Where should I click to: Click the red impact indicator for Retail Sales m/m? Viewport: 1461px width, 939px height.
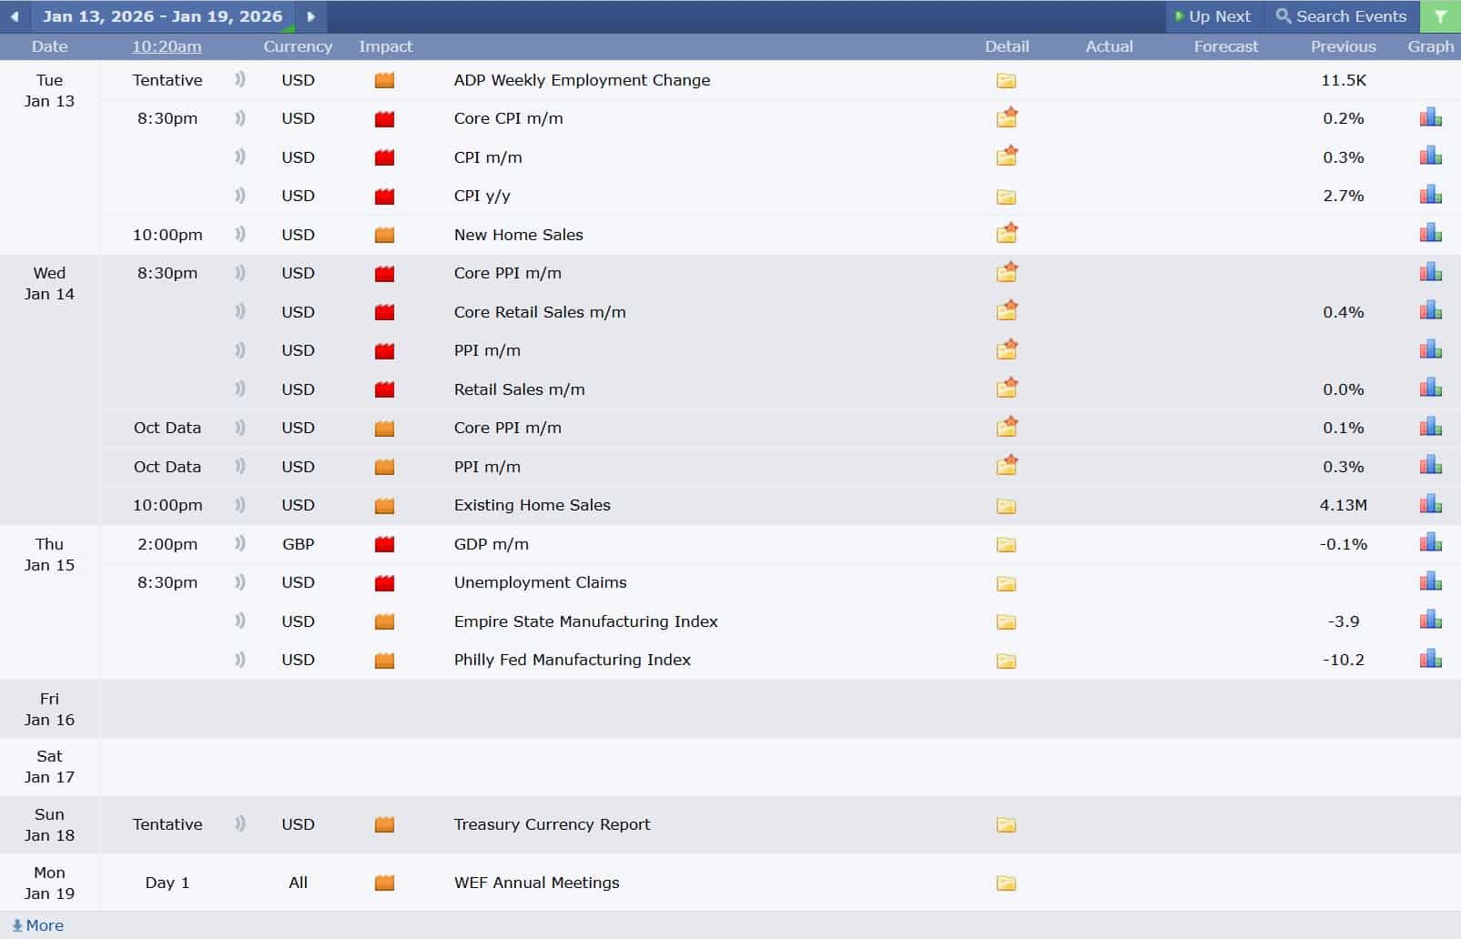(x=384, y=389)
